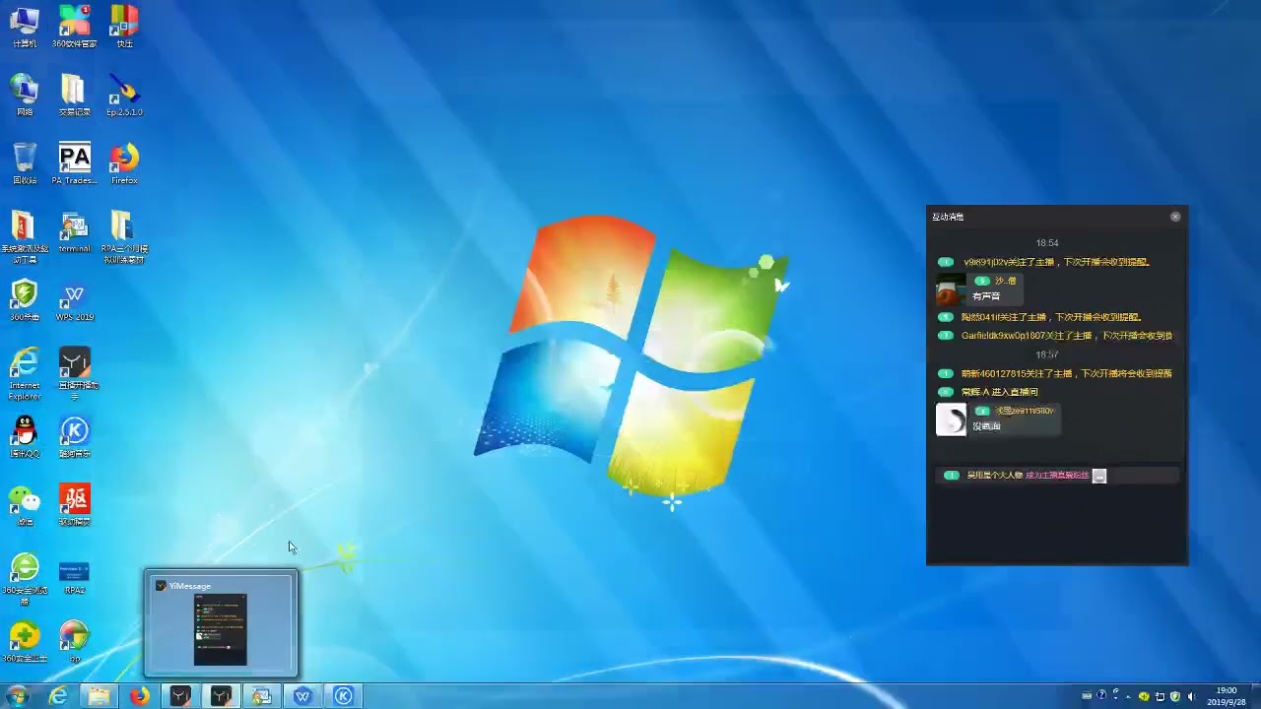
Task: Click message "没画面" in chat
Action: tap(986, 426)
